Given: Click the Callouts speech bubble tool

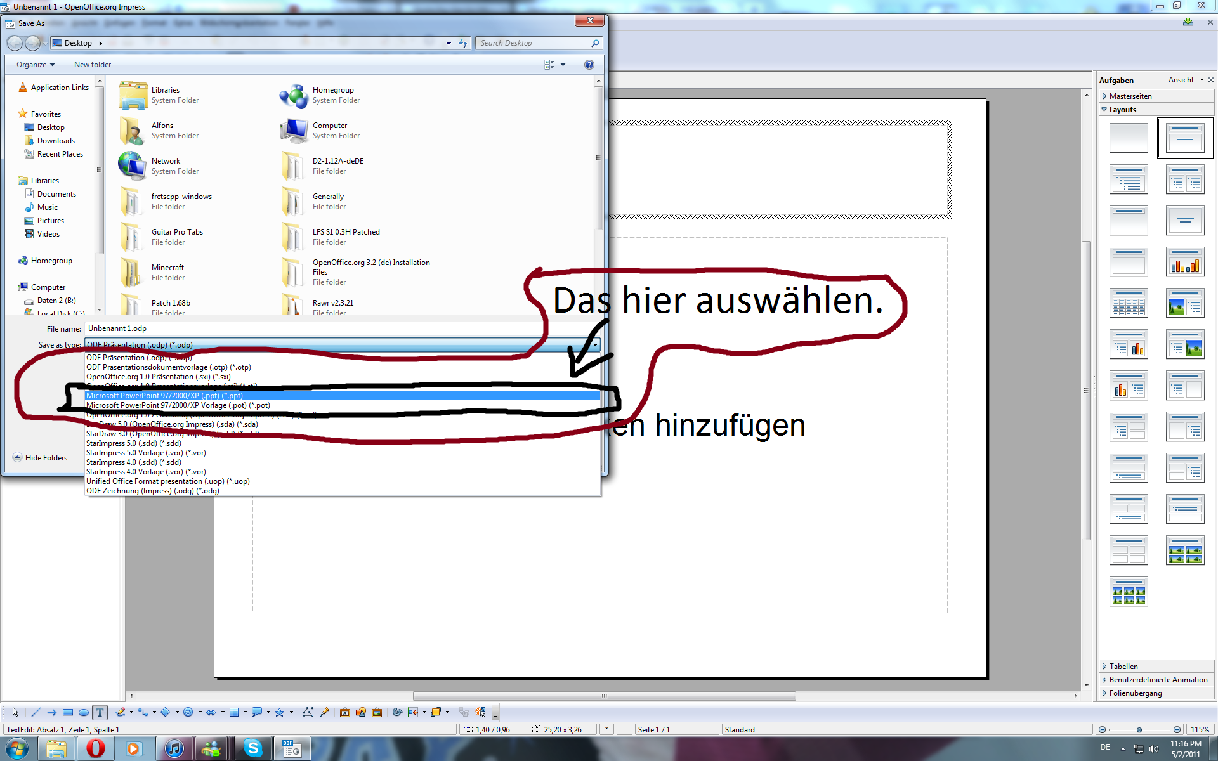Looking at the screenshot, I should pos(256,712).
